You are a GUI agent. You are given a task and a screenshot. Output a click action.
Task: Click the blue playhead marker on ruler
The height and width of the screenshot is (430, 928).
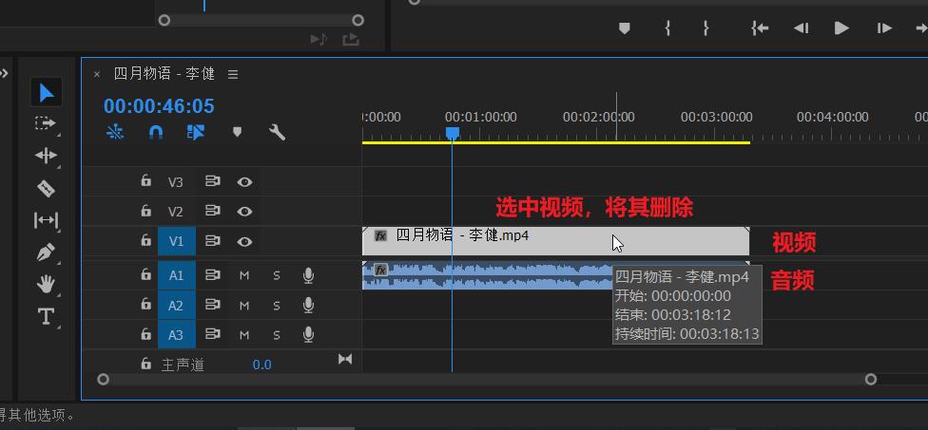(x=453, y=133)
